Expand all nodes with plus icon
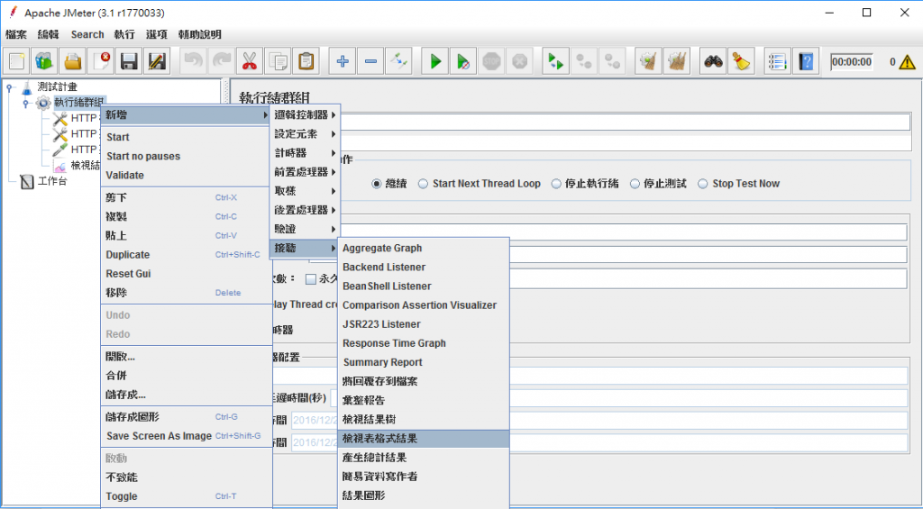Viewport: 923px width, 509px height. coord(342,61)
